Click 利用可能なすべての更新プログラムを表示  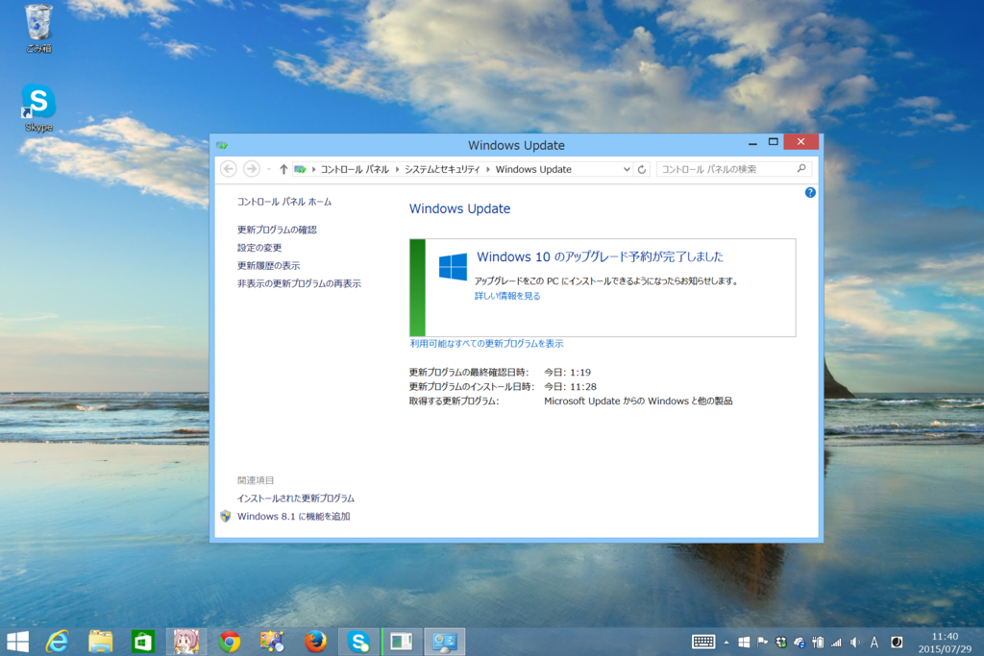(486, 343)
